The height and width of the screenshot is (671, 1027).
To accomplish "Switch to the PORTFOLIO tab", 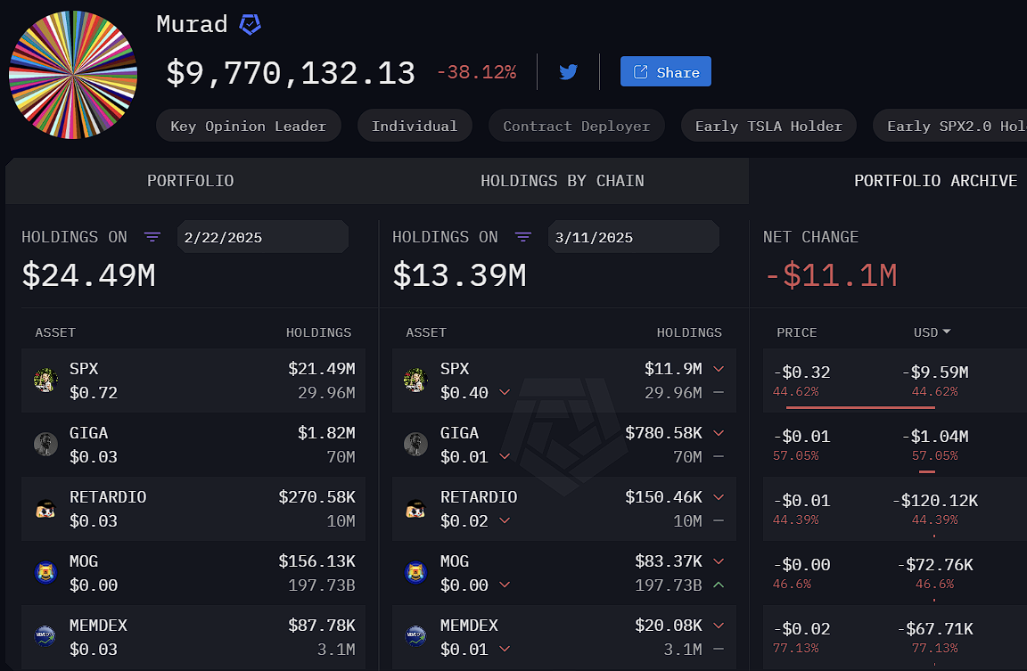I will pyautogui.click(x=191, y=181).
